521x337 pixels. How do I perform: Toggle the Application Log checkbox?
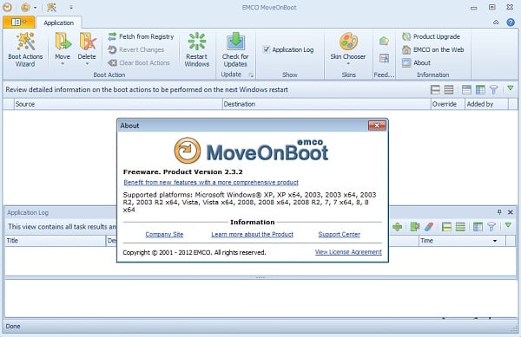[x=267, y=49]
